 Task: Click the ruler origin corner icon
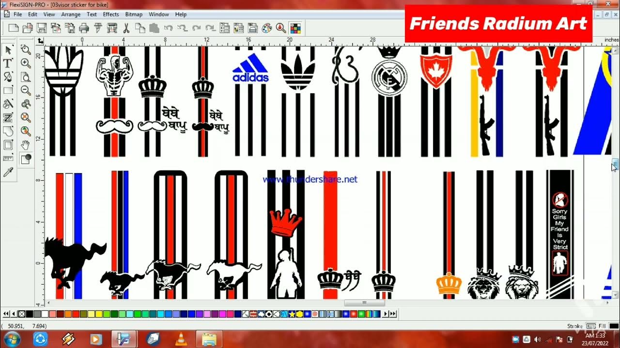click(40, 42)
